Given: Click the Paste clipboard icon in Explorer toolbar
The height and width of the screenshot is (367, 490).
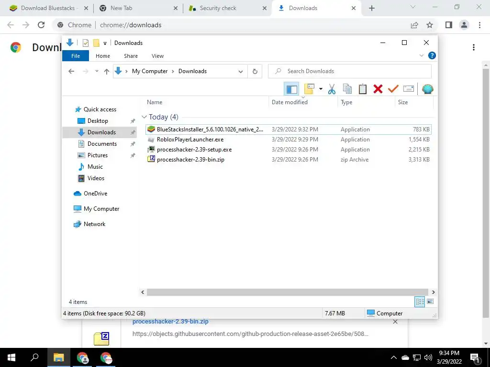Looking at the screenshot, I should coord(363,89).
